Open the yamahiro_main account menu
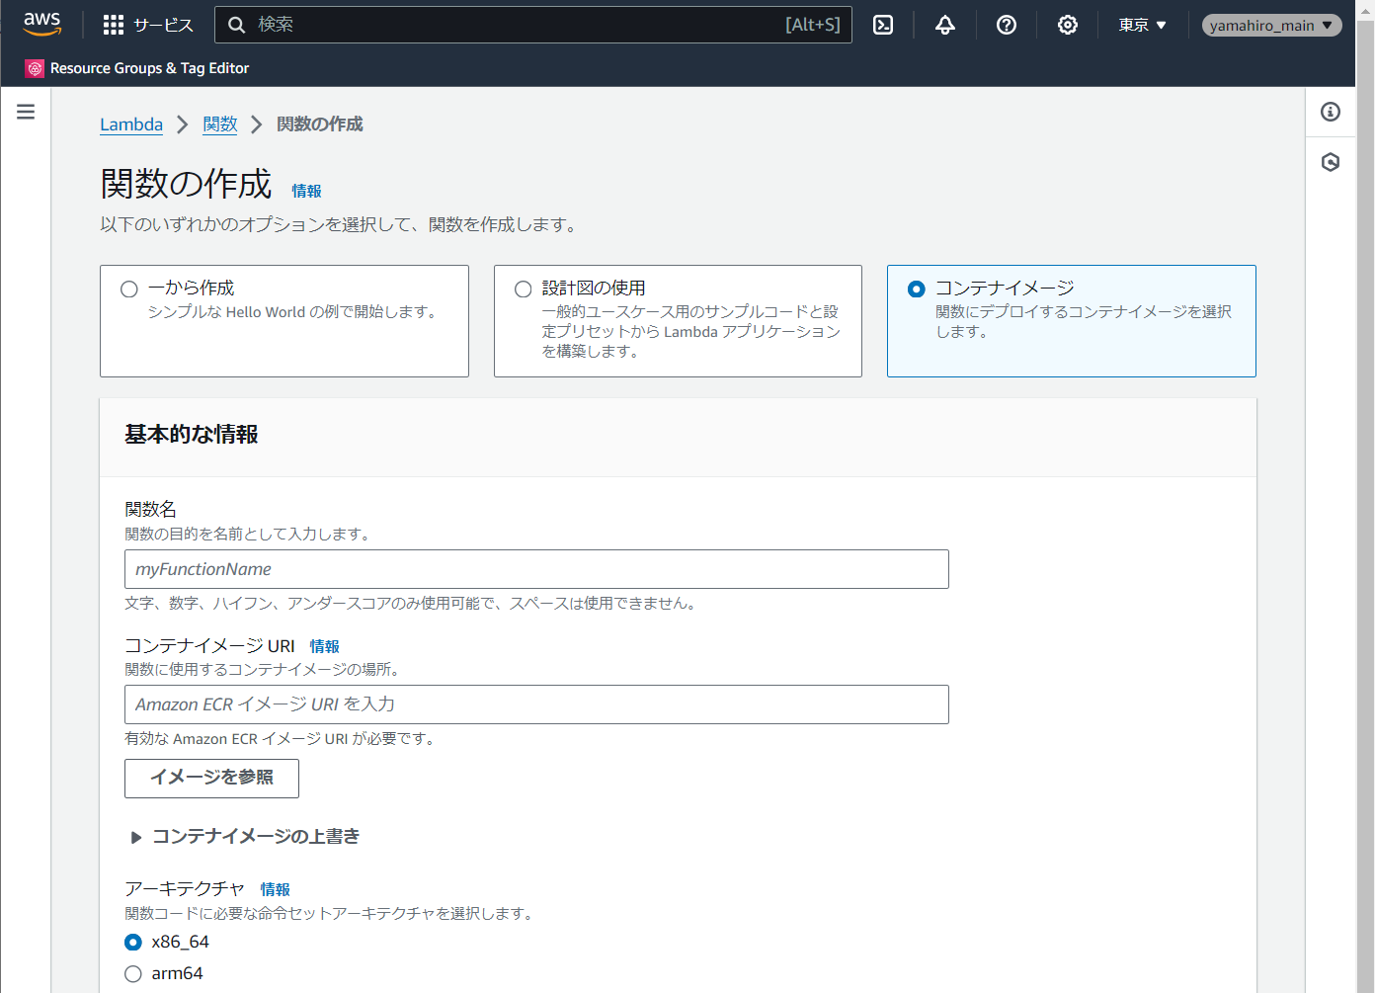The image size is (1375, 993). point(1271,25)
